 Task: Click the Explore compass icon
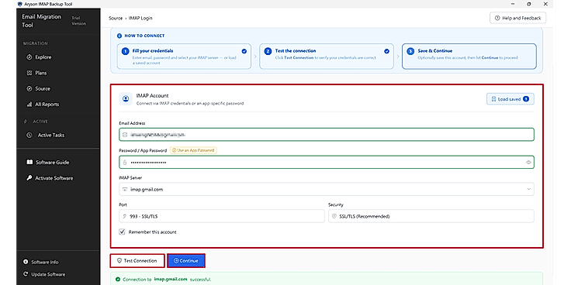(x=29, y=57)
